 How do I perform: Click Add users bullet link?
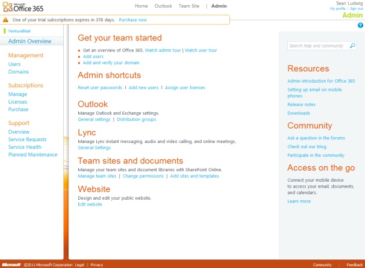pos(93,57)
